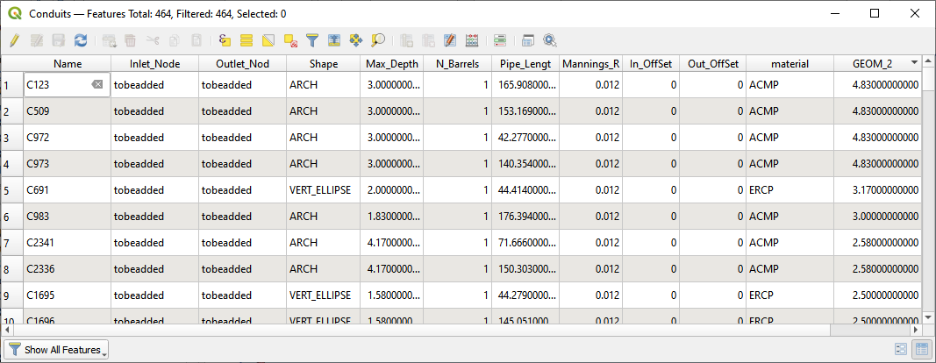Toggle editing mode pencil icon

click(14, 40)
